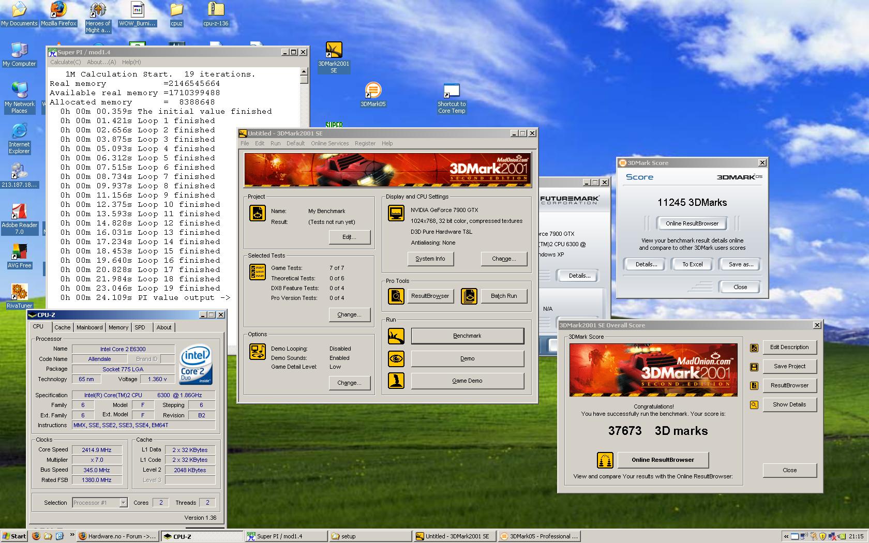Launch Adobe Reader 7.0 desktop icon
The width and height of the screenshot is (869, 543).
19,219
